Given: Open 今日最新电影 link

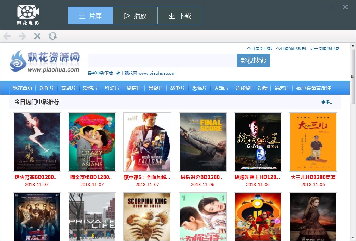Looking at the screenshot, I should [x=259, y=48].
